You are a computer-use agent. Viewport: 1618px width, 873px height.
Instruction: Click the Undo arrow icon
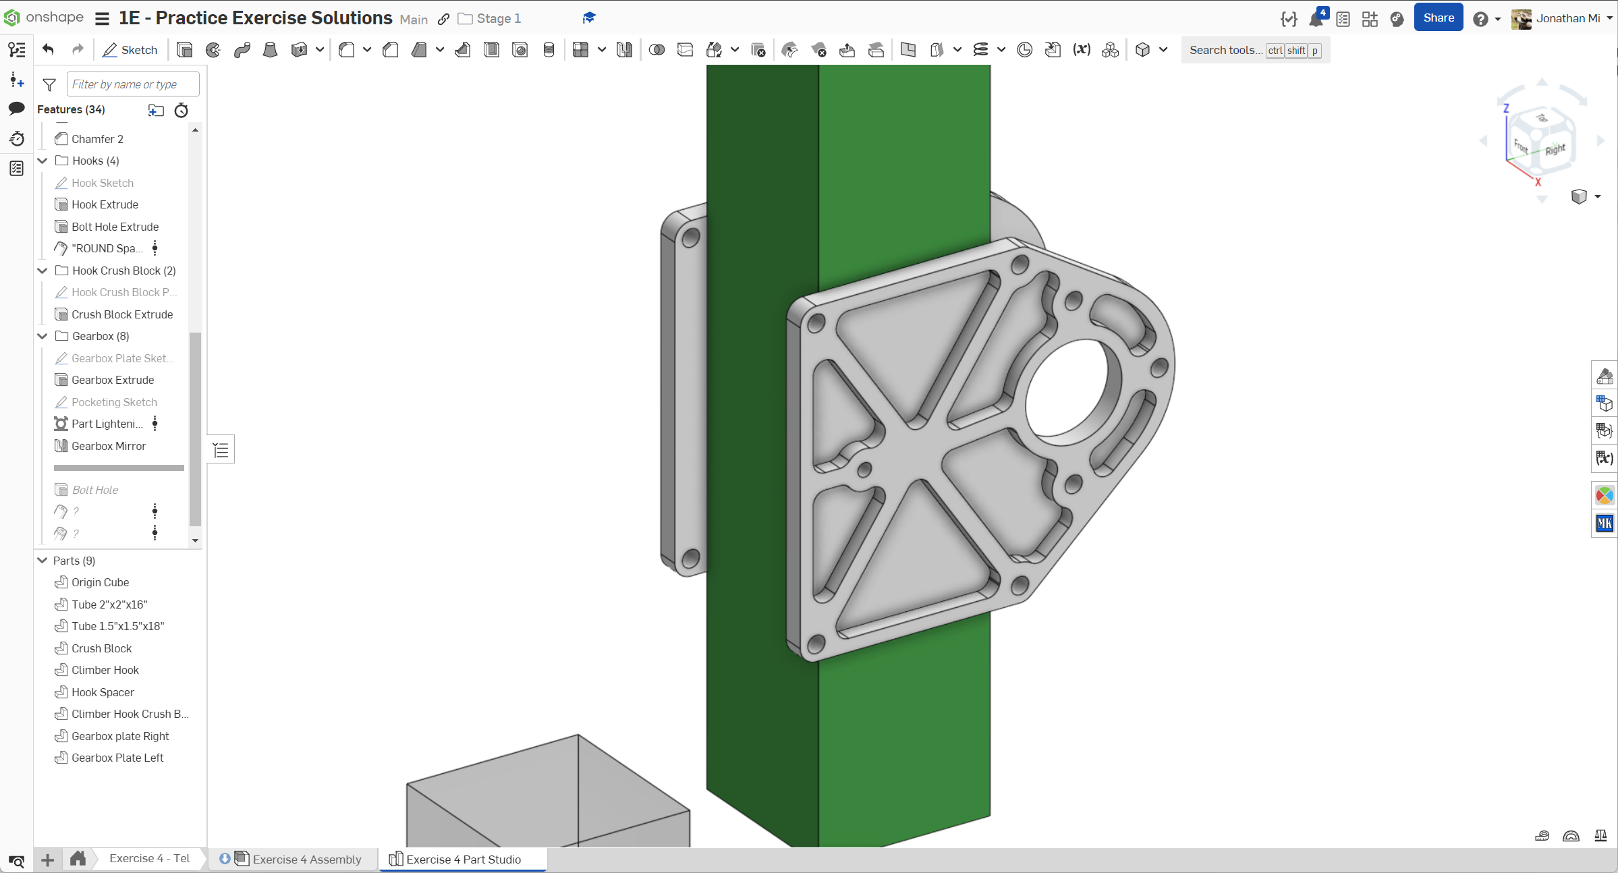point(48,50)
